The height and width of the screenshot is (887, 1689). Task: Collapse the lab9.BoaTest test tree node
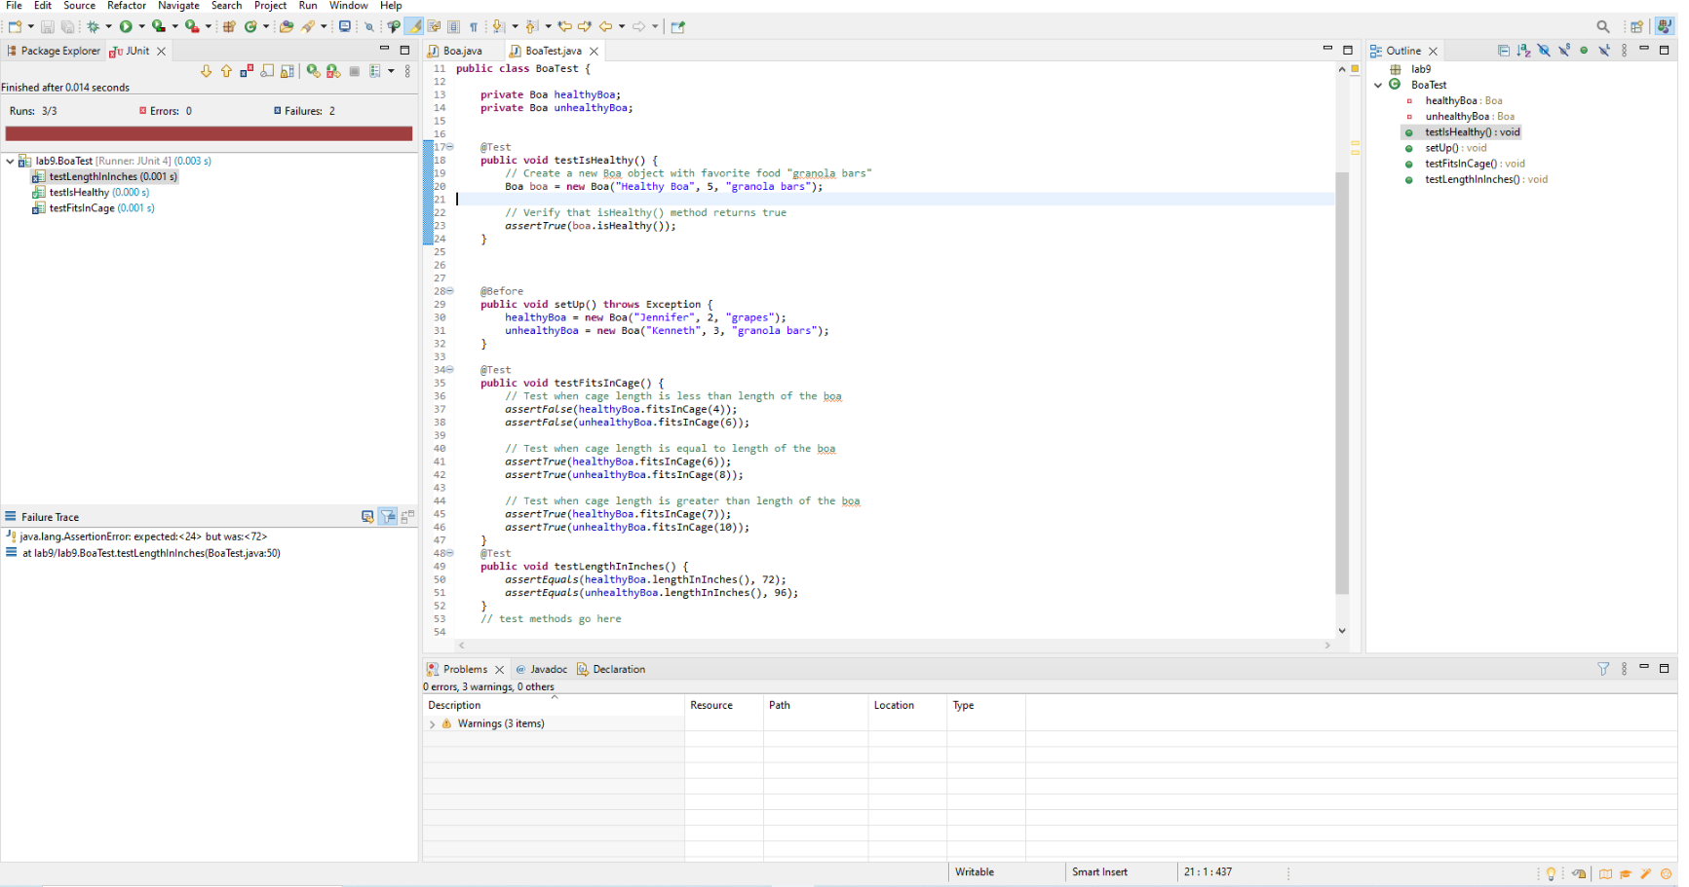click(10, 161)
